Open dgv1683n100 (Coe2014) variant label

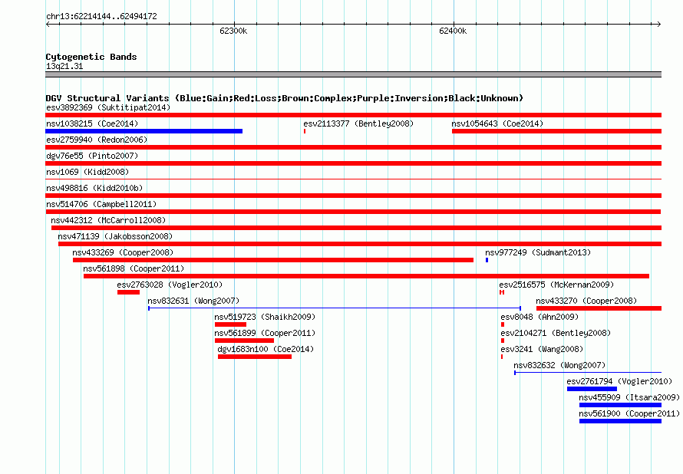click(266, 349)
